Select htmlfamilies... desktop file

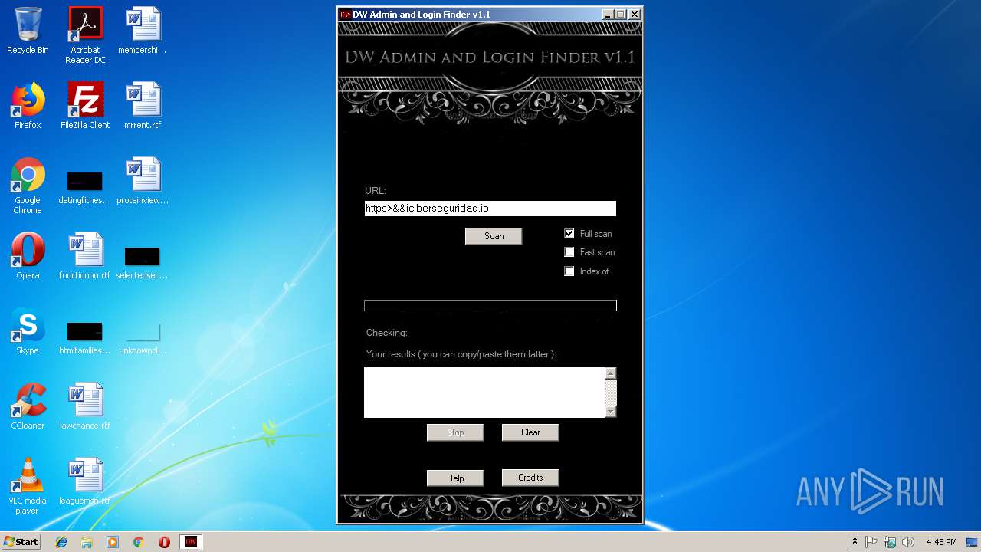(x=85, y=337)
